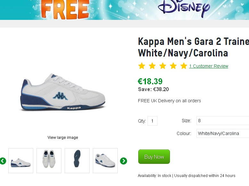Screen dimensions: 249x186
Task: Click the first gold rating star
Action: [141, 66]
